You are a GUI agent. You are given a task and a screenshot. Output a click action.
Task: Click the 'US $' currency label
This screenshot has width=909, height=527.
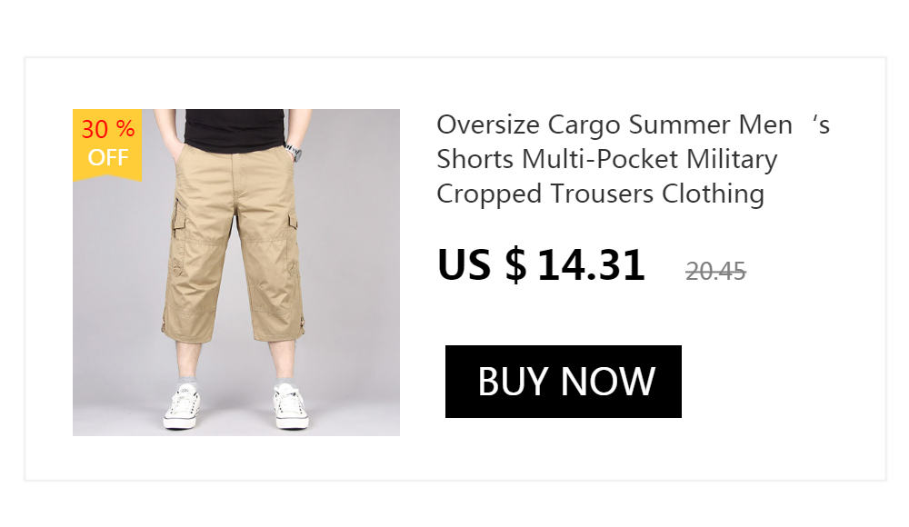click(x=482, y=265)
